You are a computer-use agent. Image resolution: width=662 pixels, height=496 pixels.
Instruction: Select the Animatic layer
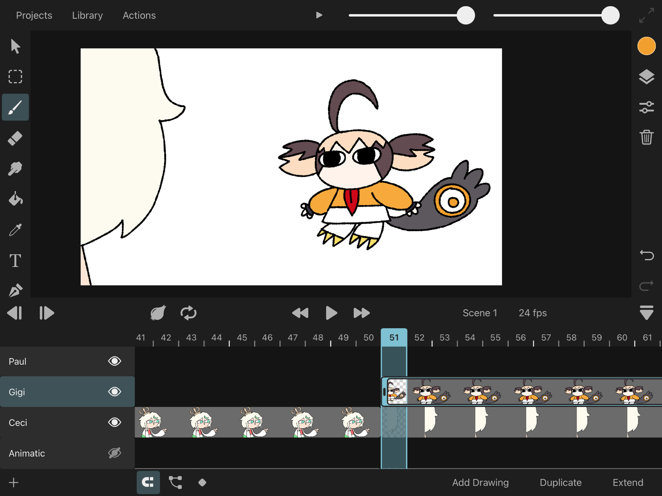point(67,453)
